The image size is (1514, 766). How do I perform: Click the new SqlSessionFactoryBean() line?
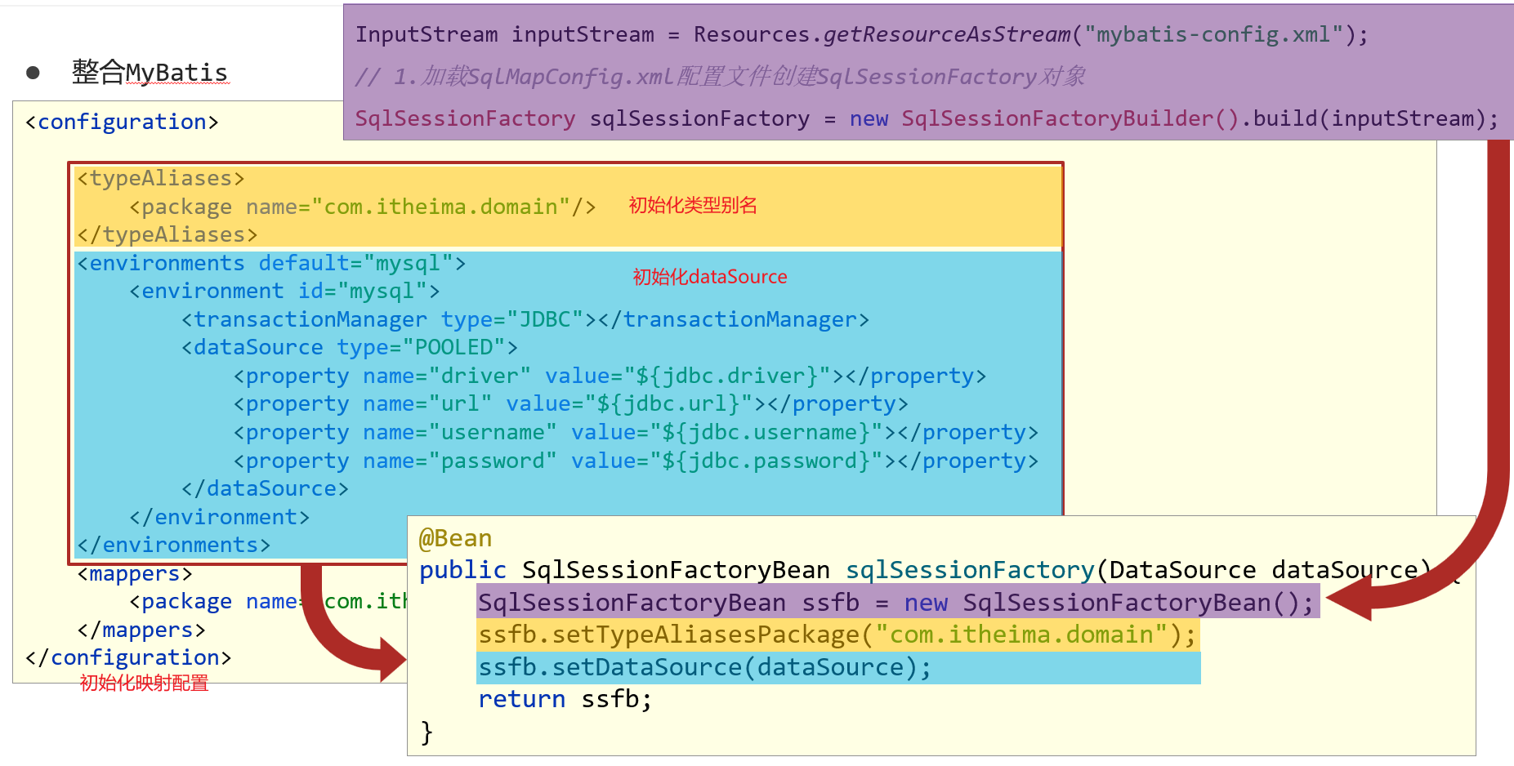point(895,603)
